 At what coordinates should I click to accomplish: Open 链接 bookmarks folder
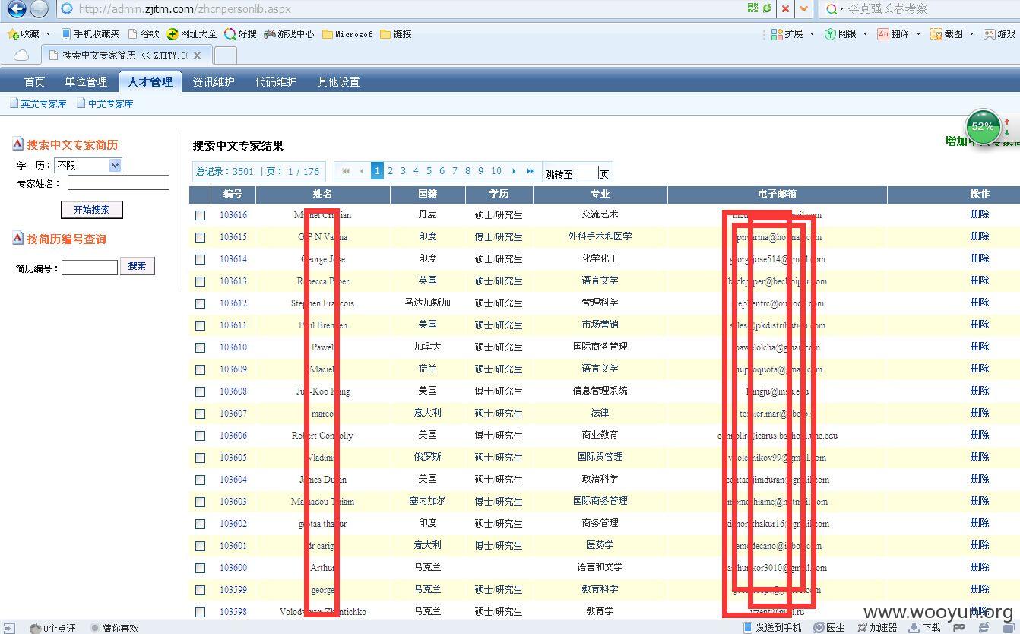(x=395, y=33)
